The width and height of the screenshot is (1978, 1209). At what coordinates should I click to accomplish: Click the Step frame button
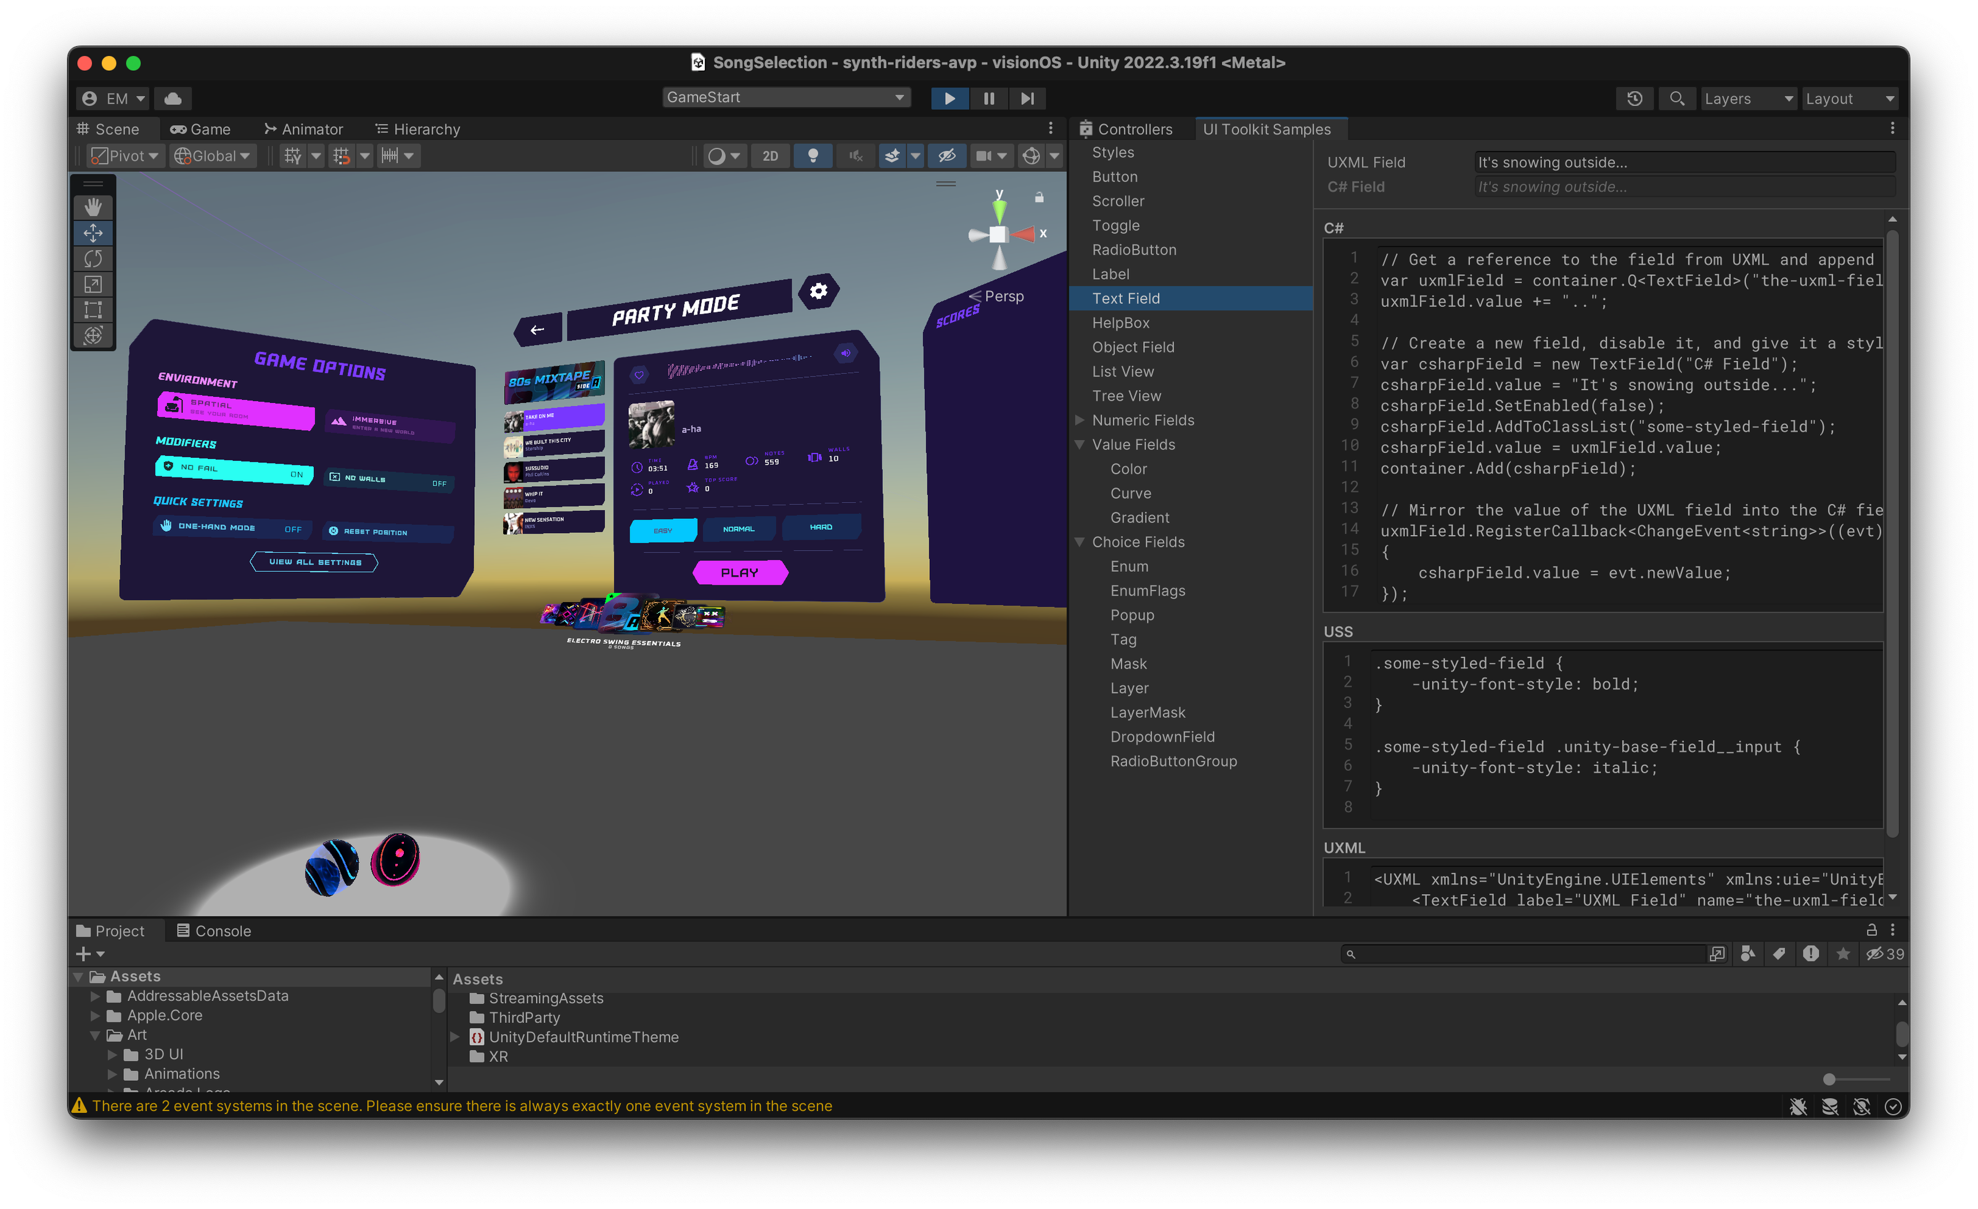[x=1027, y=98]
